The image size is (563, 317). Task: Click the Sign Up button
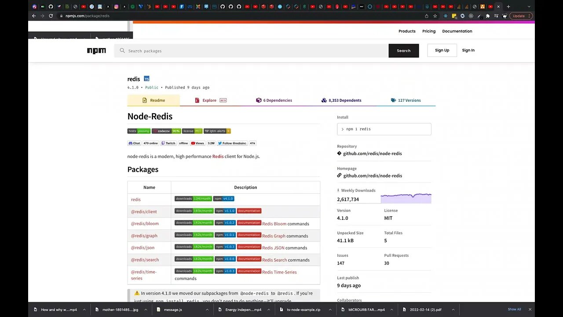tap(442, 50)
